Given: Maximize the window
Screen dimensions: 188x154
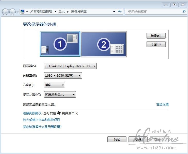Looking at the screenshot, I should (x=174, y=5).
